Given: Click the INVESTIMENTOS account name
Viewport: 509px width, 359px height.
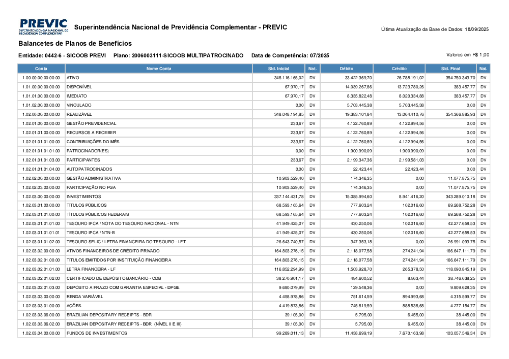Looking at the screenshot, I should pyautogui.click(x=84, y=197).
